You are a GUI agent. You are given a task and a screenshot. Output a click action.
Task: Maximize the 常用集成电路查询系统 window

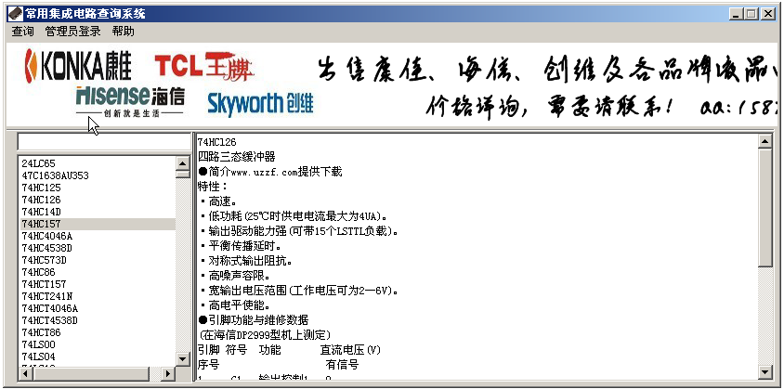pyautogui.click(x=751, y=14)
